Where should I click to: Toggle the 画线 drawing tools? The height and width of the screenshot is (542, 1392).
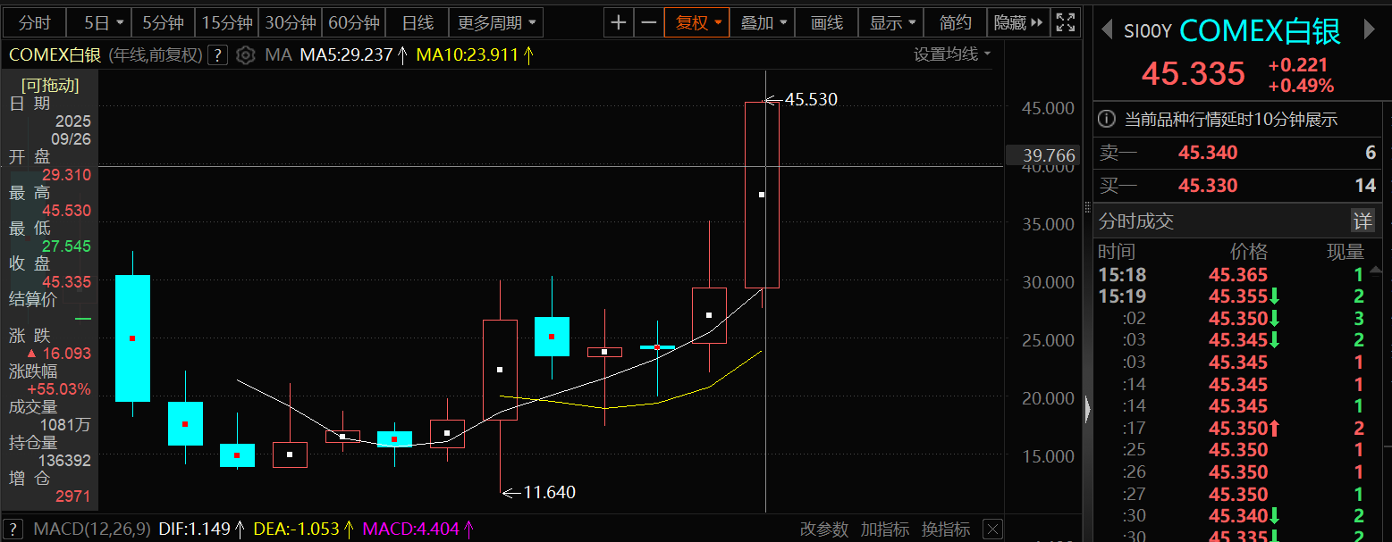[827, 22]
